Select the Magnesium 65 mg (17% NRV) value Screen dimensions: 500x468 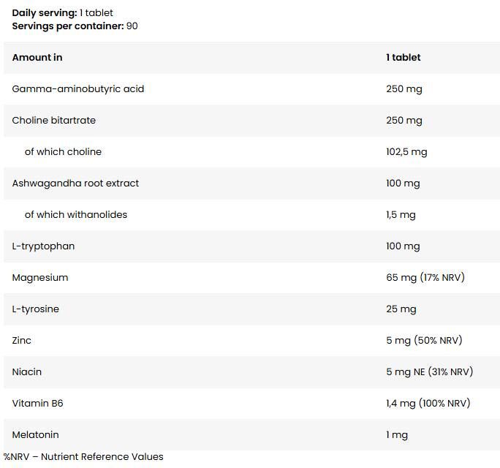(425, 278)
